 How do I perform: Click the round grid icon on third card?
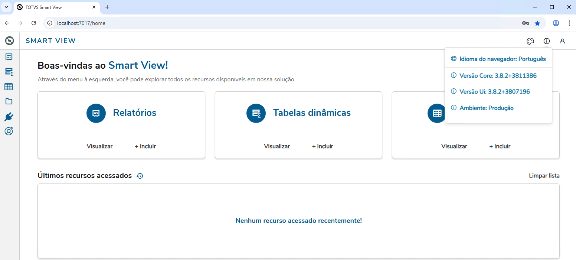click(x=437, y=113)
